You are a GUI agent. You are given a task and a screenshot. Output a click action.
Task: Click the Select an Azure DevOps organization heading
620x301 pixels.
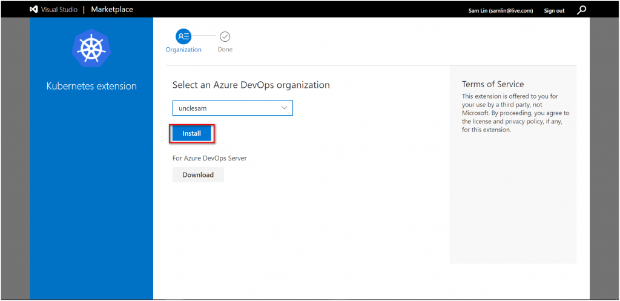click(x=251, y=85)
